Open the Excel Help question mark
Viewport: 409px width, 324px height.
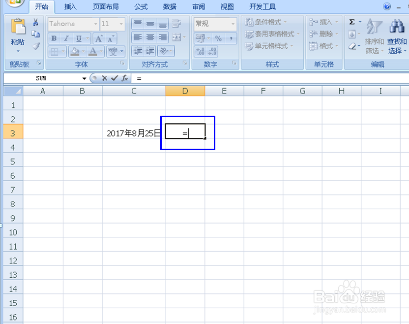pos(387,6)
